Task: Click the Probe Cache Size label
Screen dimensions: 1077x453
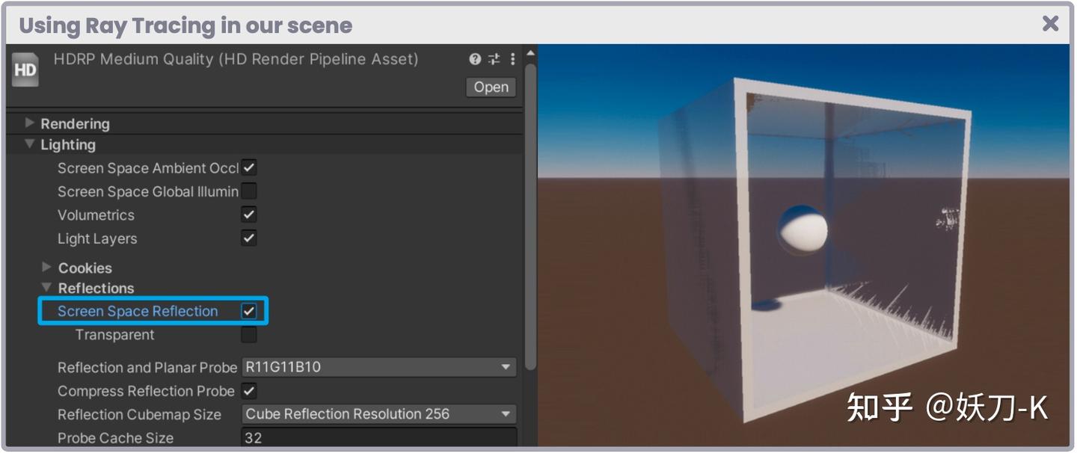Action: pyautogui.click(x=115, y=438)
